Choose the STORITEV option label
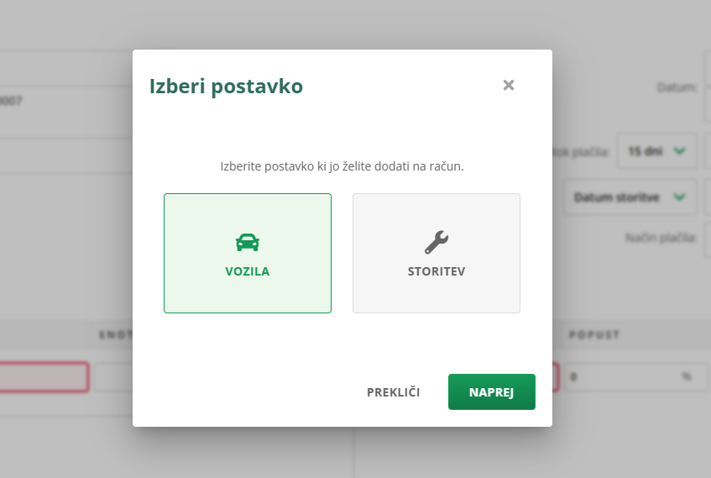The height and width of the screenshot is (478, 711). 437,271
